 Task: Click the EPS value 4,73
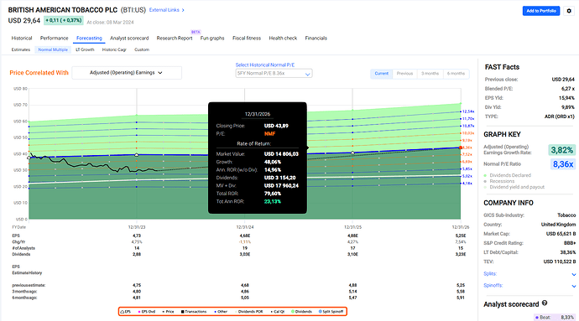pyautogui.click(x=137, y=236)
